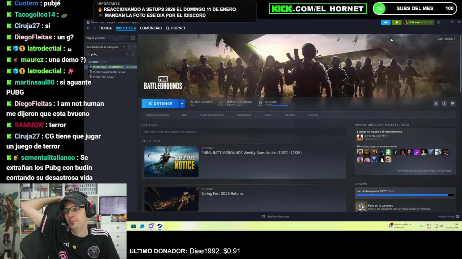The width and height of the screenshot is (462, 259).
Task: Click the achievements progress bar 35/37
Action: (x=404, y=195)
